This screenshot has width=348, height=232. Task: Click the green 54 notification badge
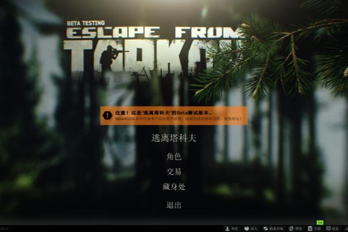coord(320,223)
